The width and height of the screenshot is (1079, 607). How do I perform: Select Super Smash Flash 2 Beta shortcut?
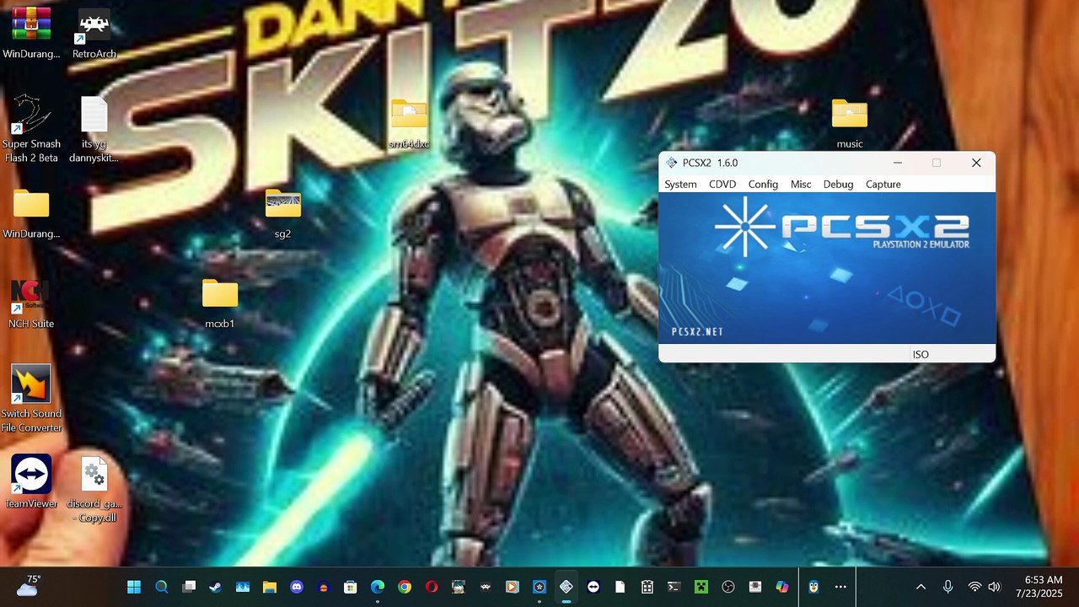tap(31, 129)
